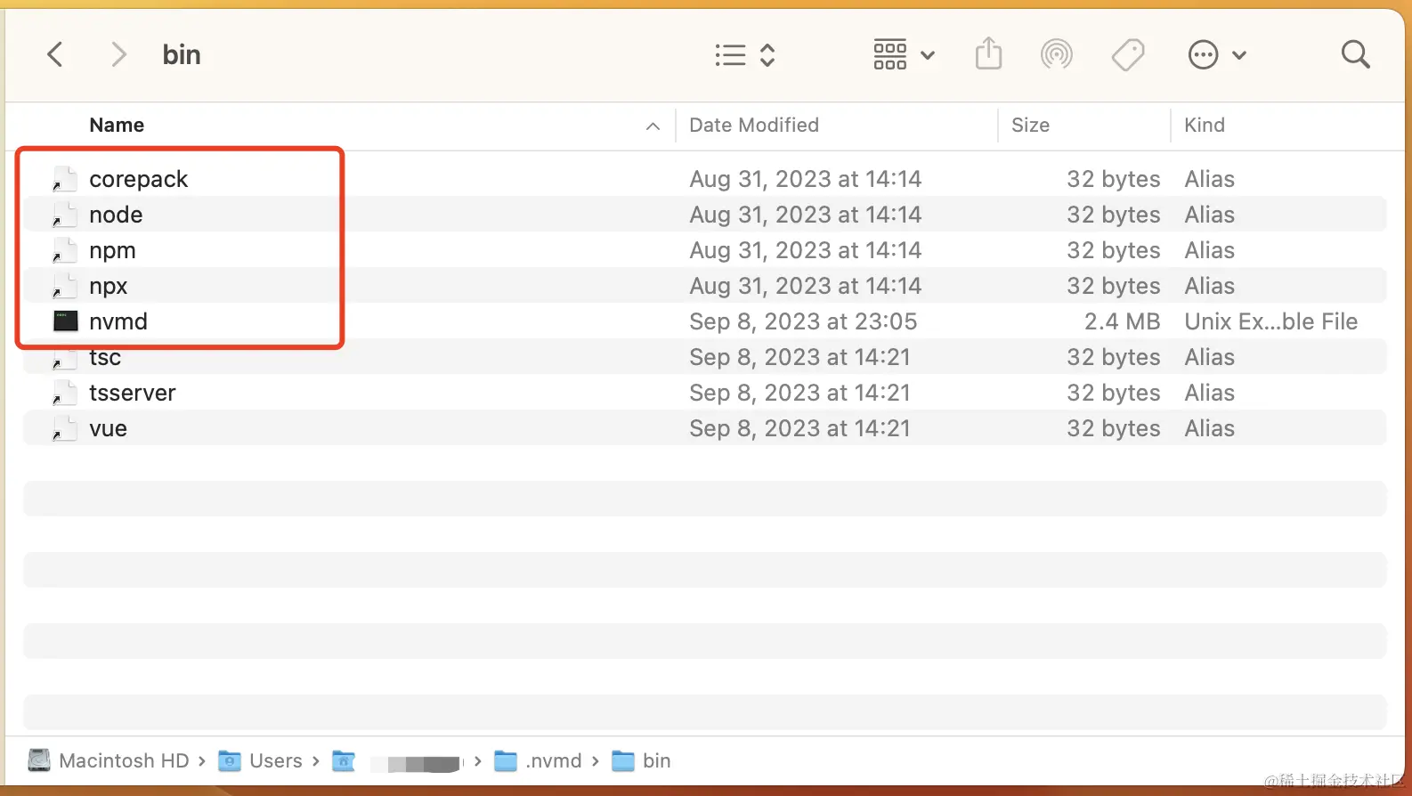
Task: Click the 2.4 MB size cell
Action: (1122, 321)
